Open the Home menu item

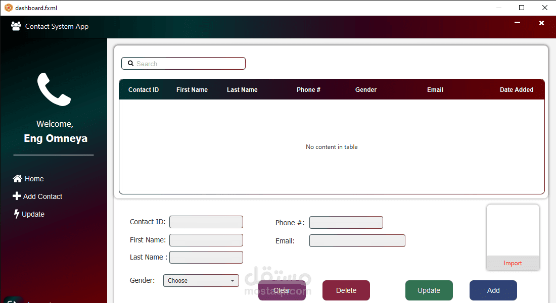tap(28, 179)
